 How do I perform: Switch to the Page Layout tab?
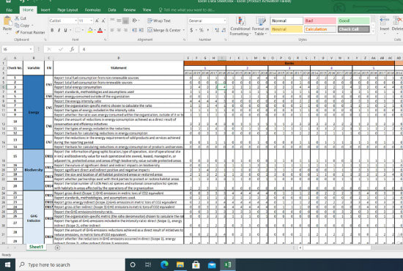(x=67, y=10)
